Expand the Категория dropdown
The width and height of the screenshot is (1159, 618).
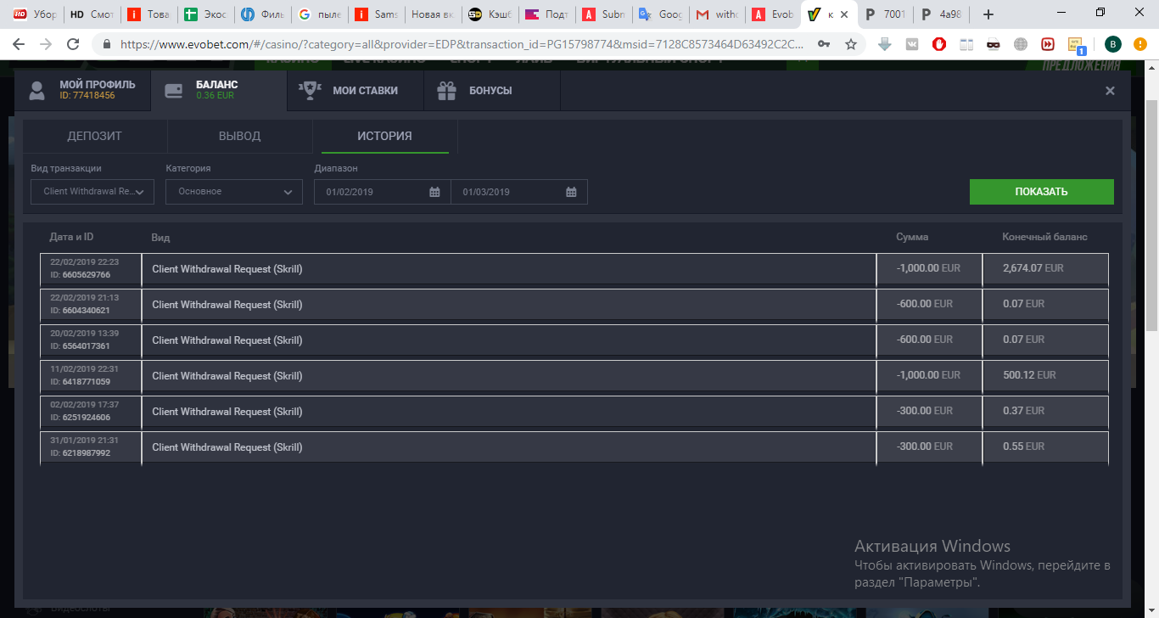coord(234,192)
